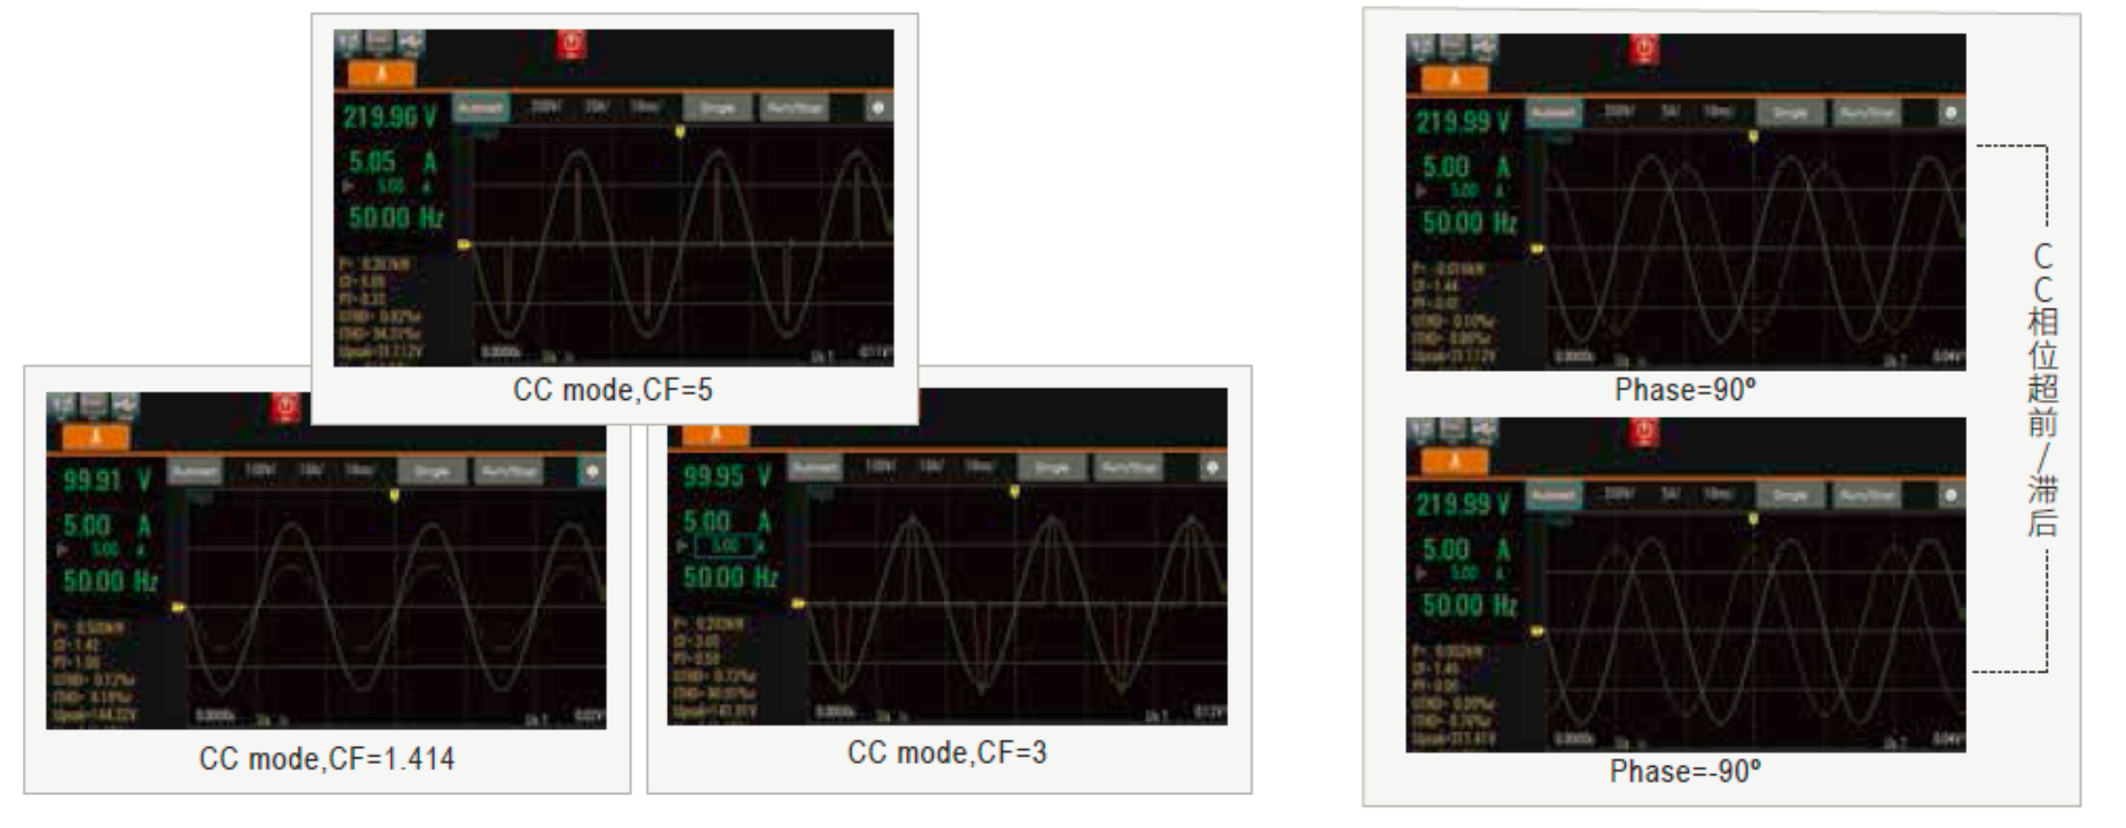The width and height of the screenshot is (2126, 828).
Task: Click yellow trigger marker atop CF=5 waveform
Action: [680, 133]
